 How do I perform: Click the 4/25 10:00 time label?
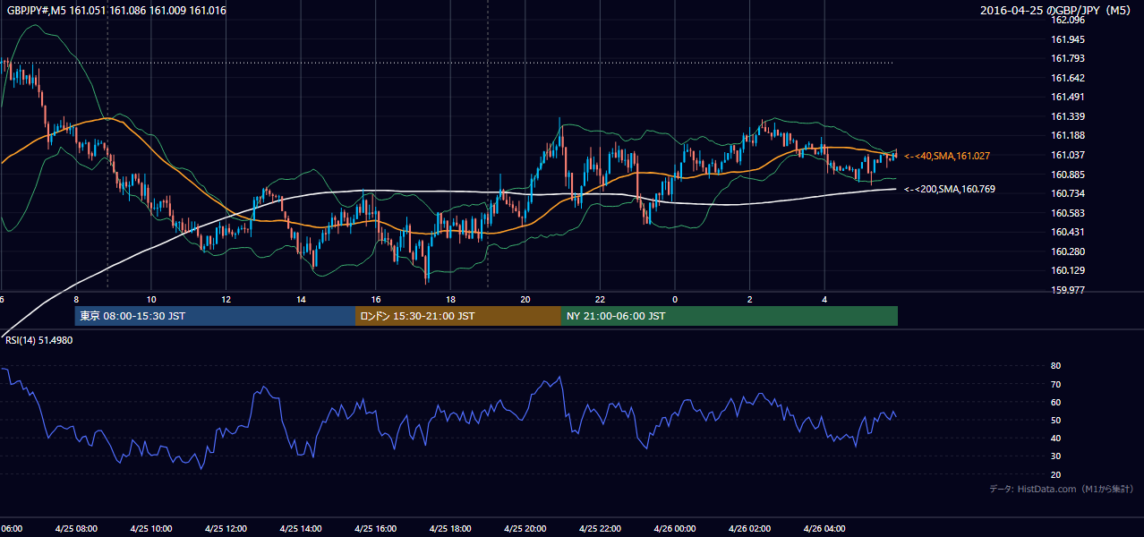(x=150, y=529)
